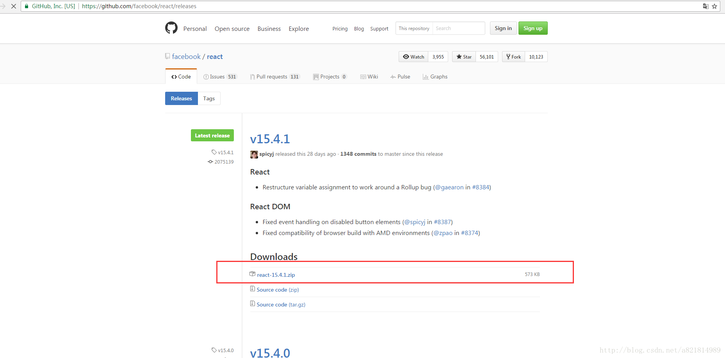Fork the react repository
This screenshot has height=358, width=725.
click(513, 57)
